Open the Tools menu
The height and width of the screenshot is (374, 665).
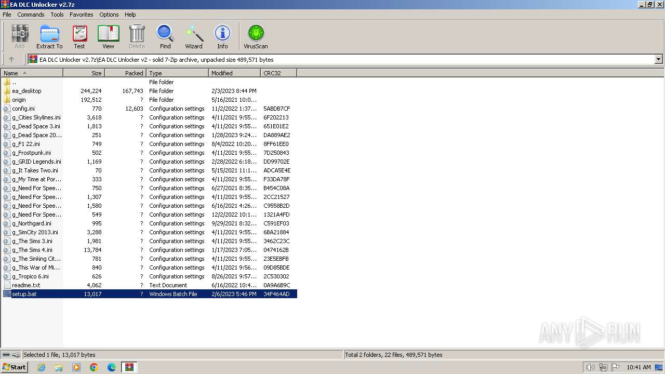[57, 15]
